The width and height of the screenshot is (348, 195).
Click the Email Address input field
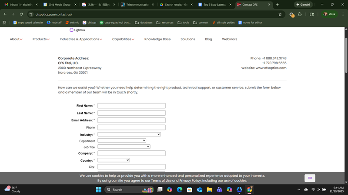[x=131, y=120]
